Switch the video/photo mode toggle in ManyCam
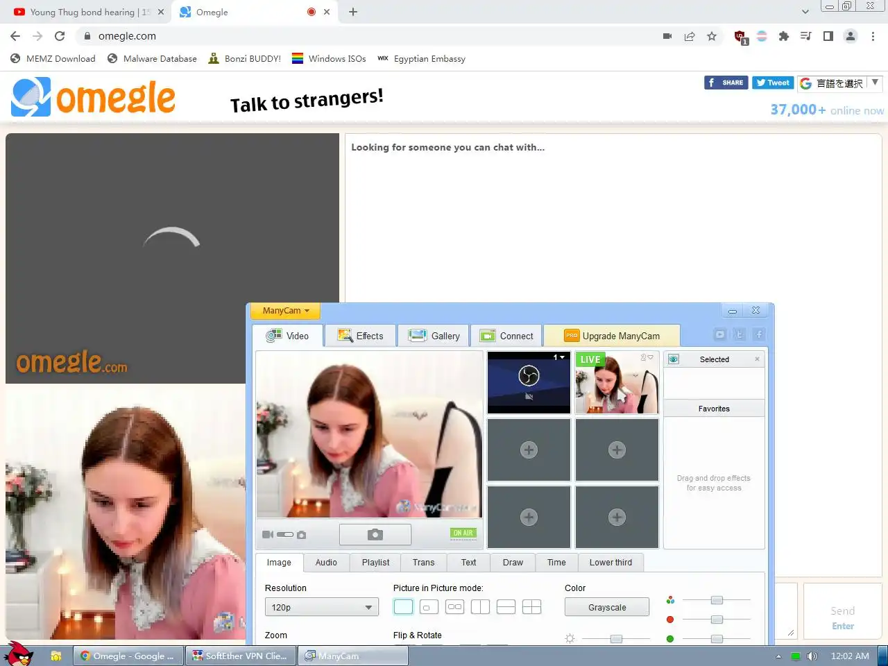Viewport: 888px width, 666px height. 285,535
